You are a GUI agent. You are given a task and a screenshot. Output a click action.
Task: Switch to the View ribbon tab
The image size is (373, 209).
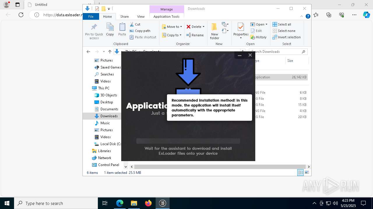click(141, 17)
